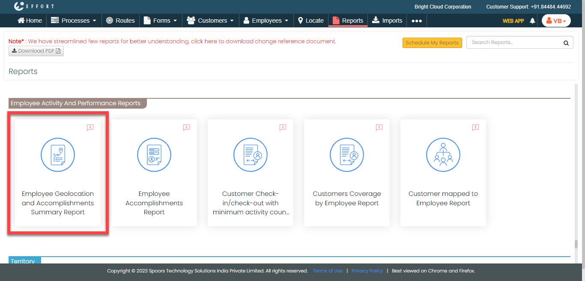Open Customers Coverage by Employee icon
The height and width of the screenshot is (281, 585).
(x=347, y=155)
